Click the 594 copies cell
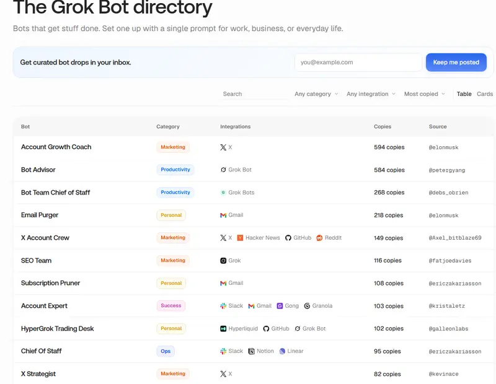This screenshot has width=496, height=384. click(389, 147)
